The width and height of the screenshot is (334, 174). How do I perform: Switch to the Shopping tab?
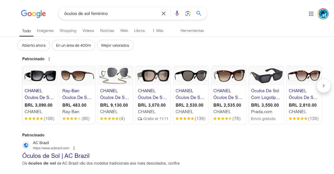pos(68,31)
